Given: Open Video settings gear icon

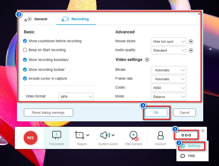Looking at the screenshot, I should pyautogui.click(x=147, y=60).
